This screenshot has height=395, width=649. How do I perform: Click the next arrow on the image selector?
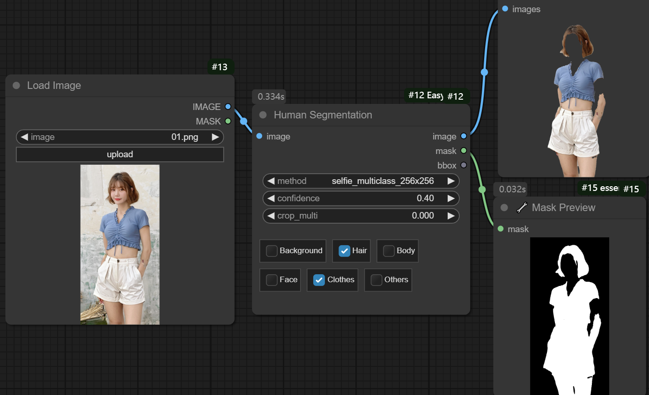coord(215,137)
